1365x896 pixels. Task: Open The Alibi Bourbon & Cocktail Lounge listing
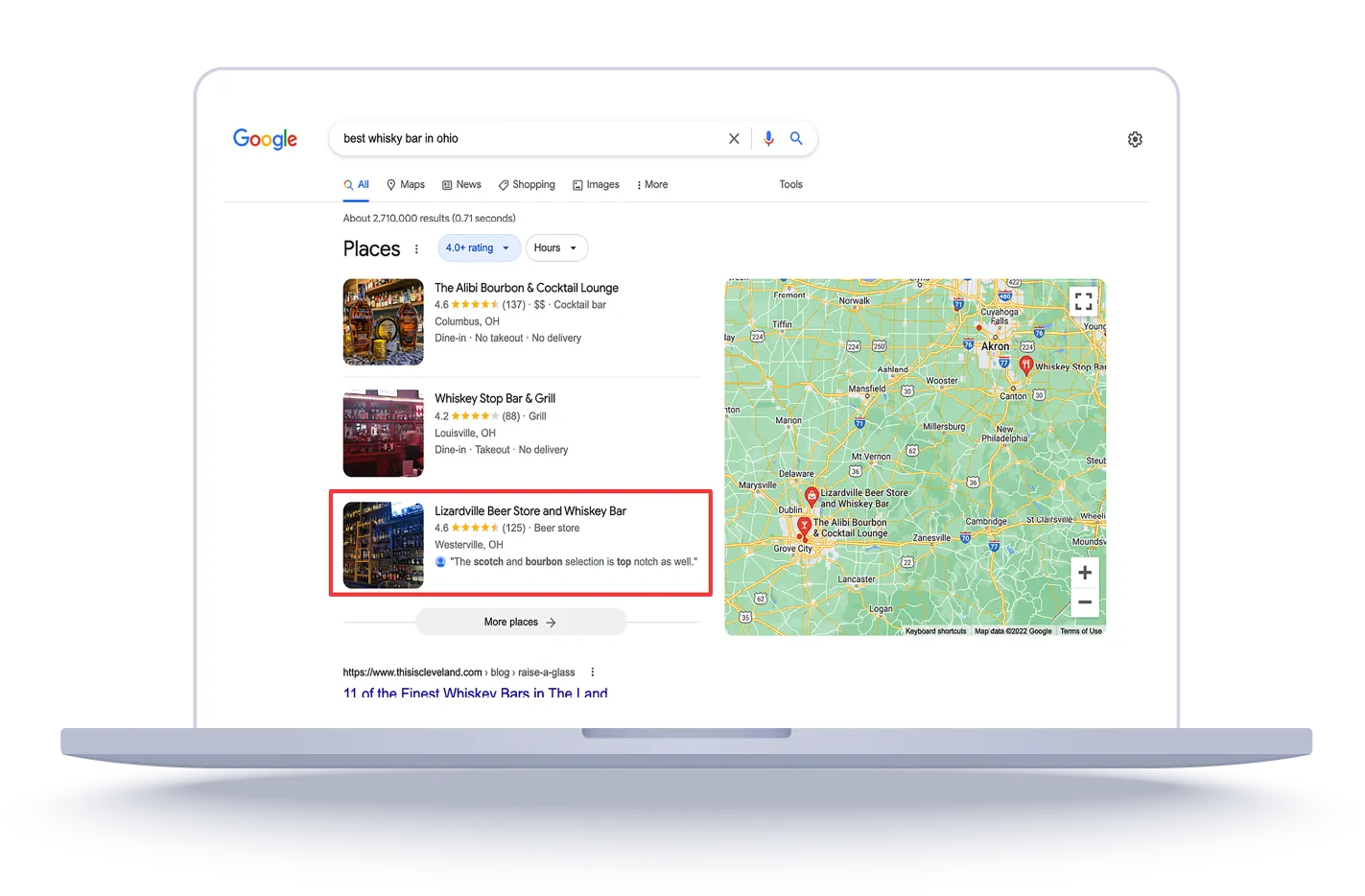click(527, 288)
